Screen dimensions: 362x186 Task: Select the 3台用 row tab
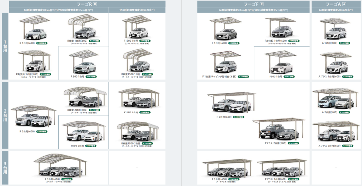pos(5,168)
